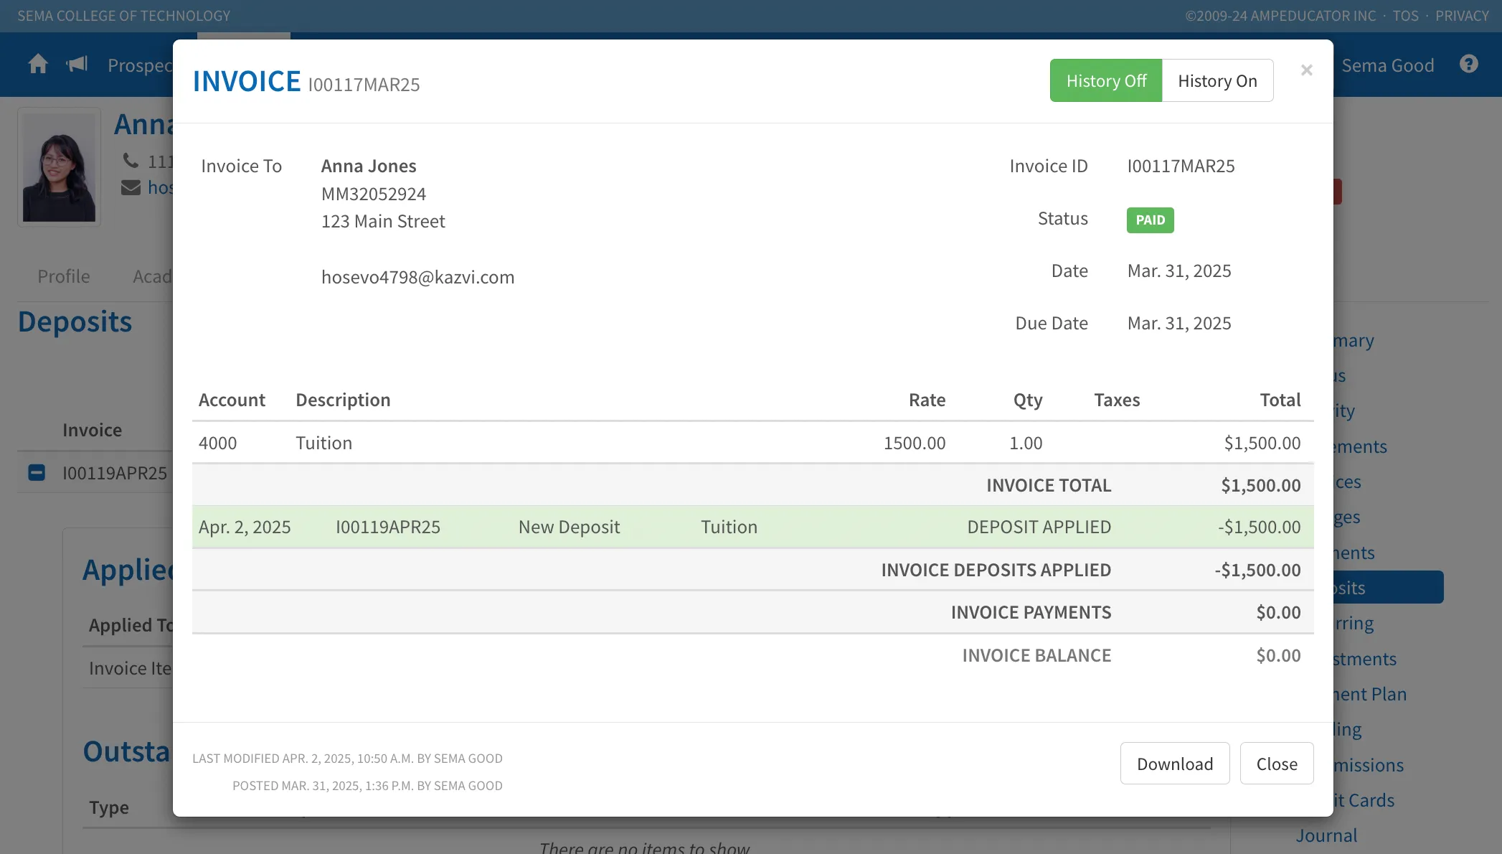This screenshot has width=1502, height=854.
Task: Open the help question mark icon
Action: click(x=1469, y=65)
